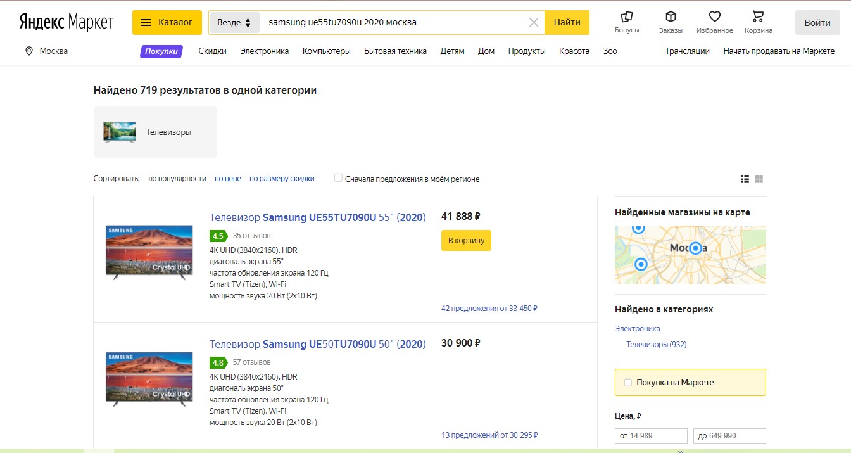The image size is (851, 453).
Task: Click the 4.8 rating badge
Action: click(x=218, y=362)
